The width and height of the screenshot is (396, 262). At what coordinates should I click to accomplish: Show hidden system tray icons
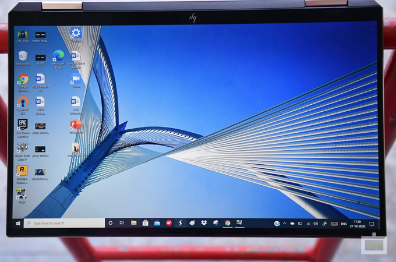pos(285,224)
